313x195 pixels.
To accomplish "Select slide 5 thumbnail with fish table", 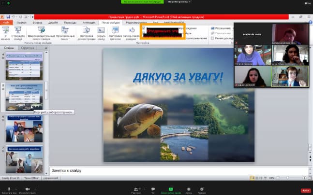I will [24, 97].
